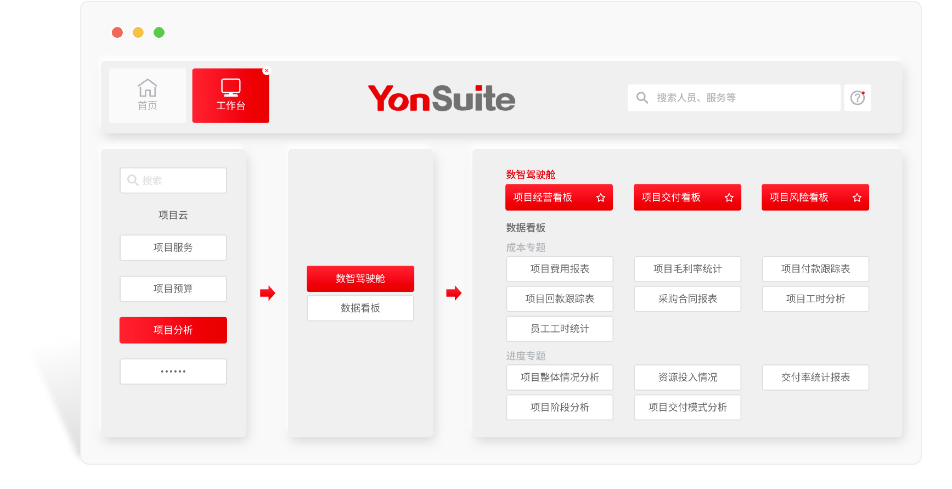Image resolution: width=952 pixels, height=489 pixels.
Task: Star the 项目风险看板 favorite icon
Action: coord(857,198)
